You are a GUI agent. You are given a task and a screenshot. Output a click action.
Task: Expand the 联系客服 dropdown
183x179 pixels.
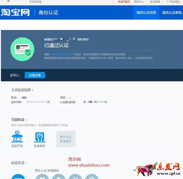(x=155, y=2)
